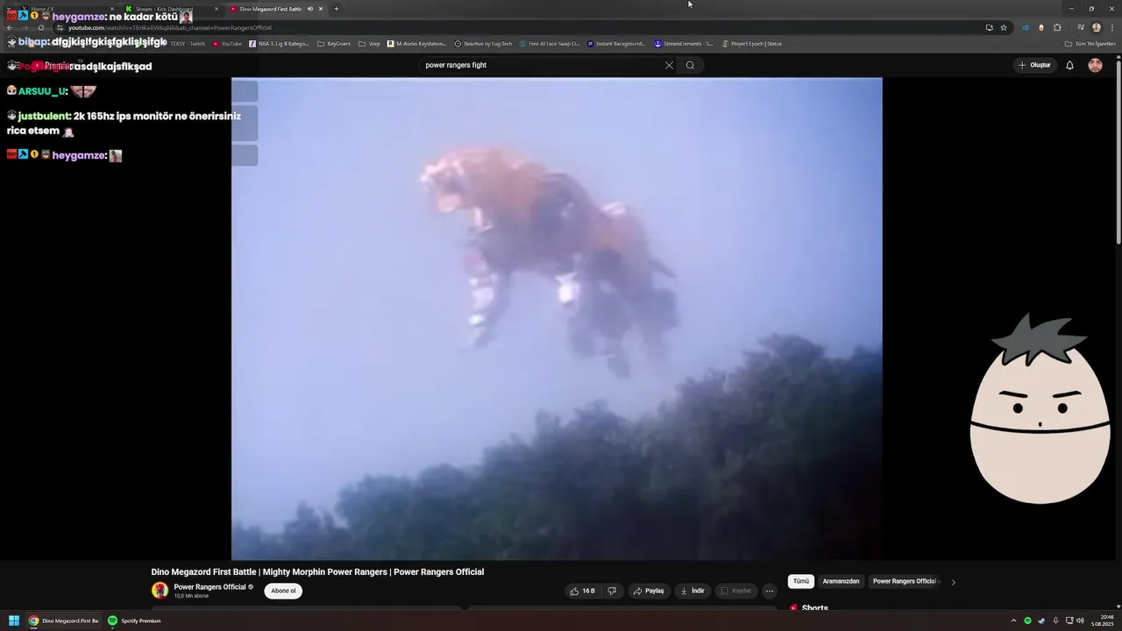Open the Windows Start menu
The width and height of the screenshot is (1122, 631).
click(14, 620)
